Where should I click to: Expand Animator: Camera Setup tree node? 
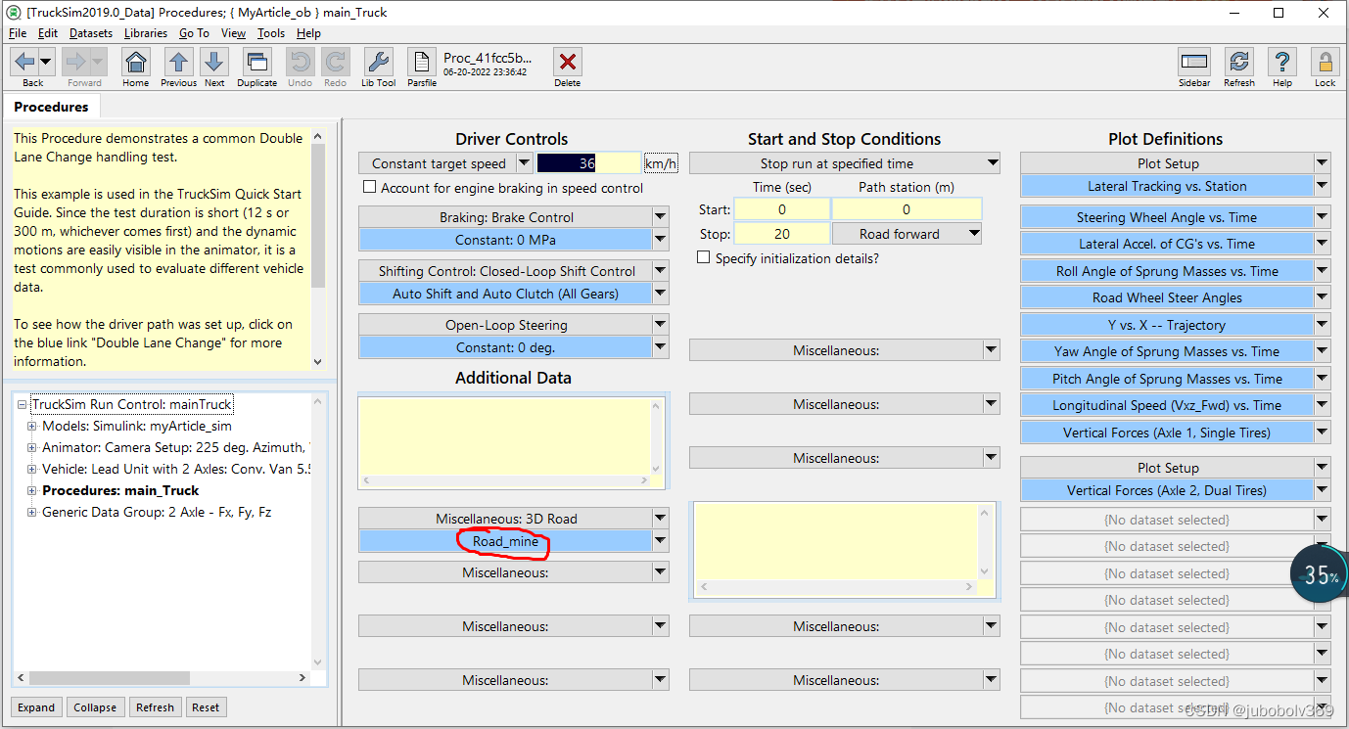point(32,447)
